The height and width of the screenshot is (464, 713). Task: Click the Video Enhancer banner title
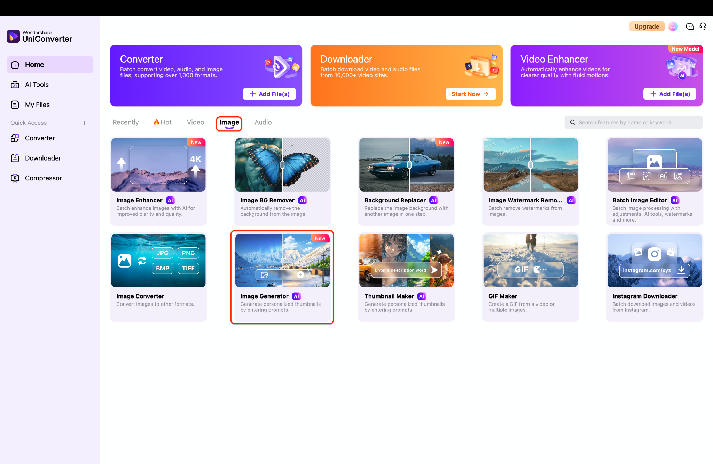coord(554,59)
